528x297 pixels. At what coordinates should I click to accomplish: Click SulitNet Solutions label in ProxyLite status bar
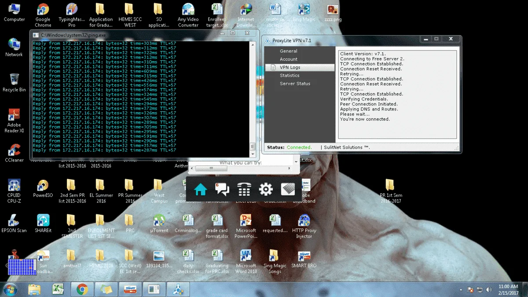click(347, 147)
